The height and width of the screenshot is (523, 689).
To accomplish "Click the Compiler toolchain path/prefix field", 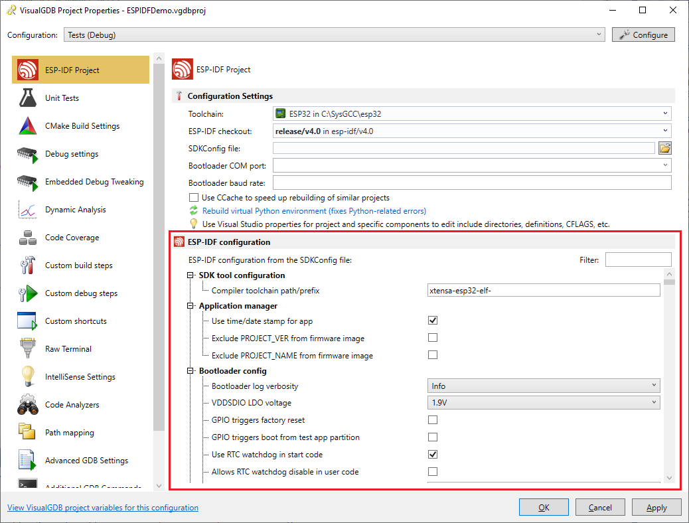I will point(544,290).
